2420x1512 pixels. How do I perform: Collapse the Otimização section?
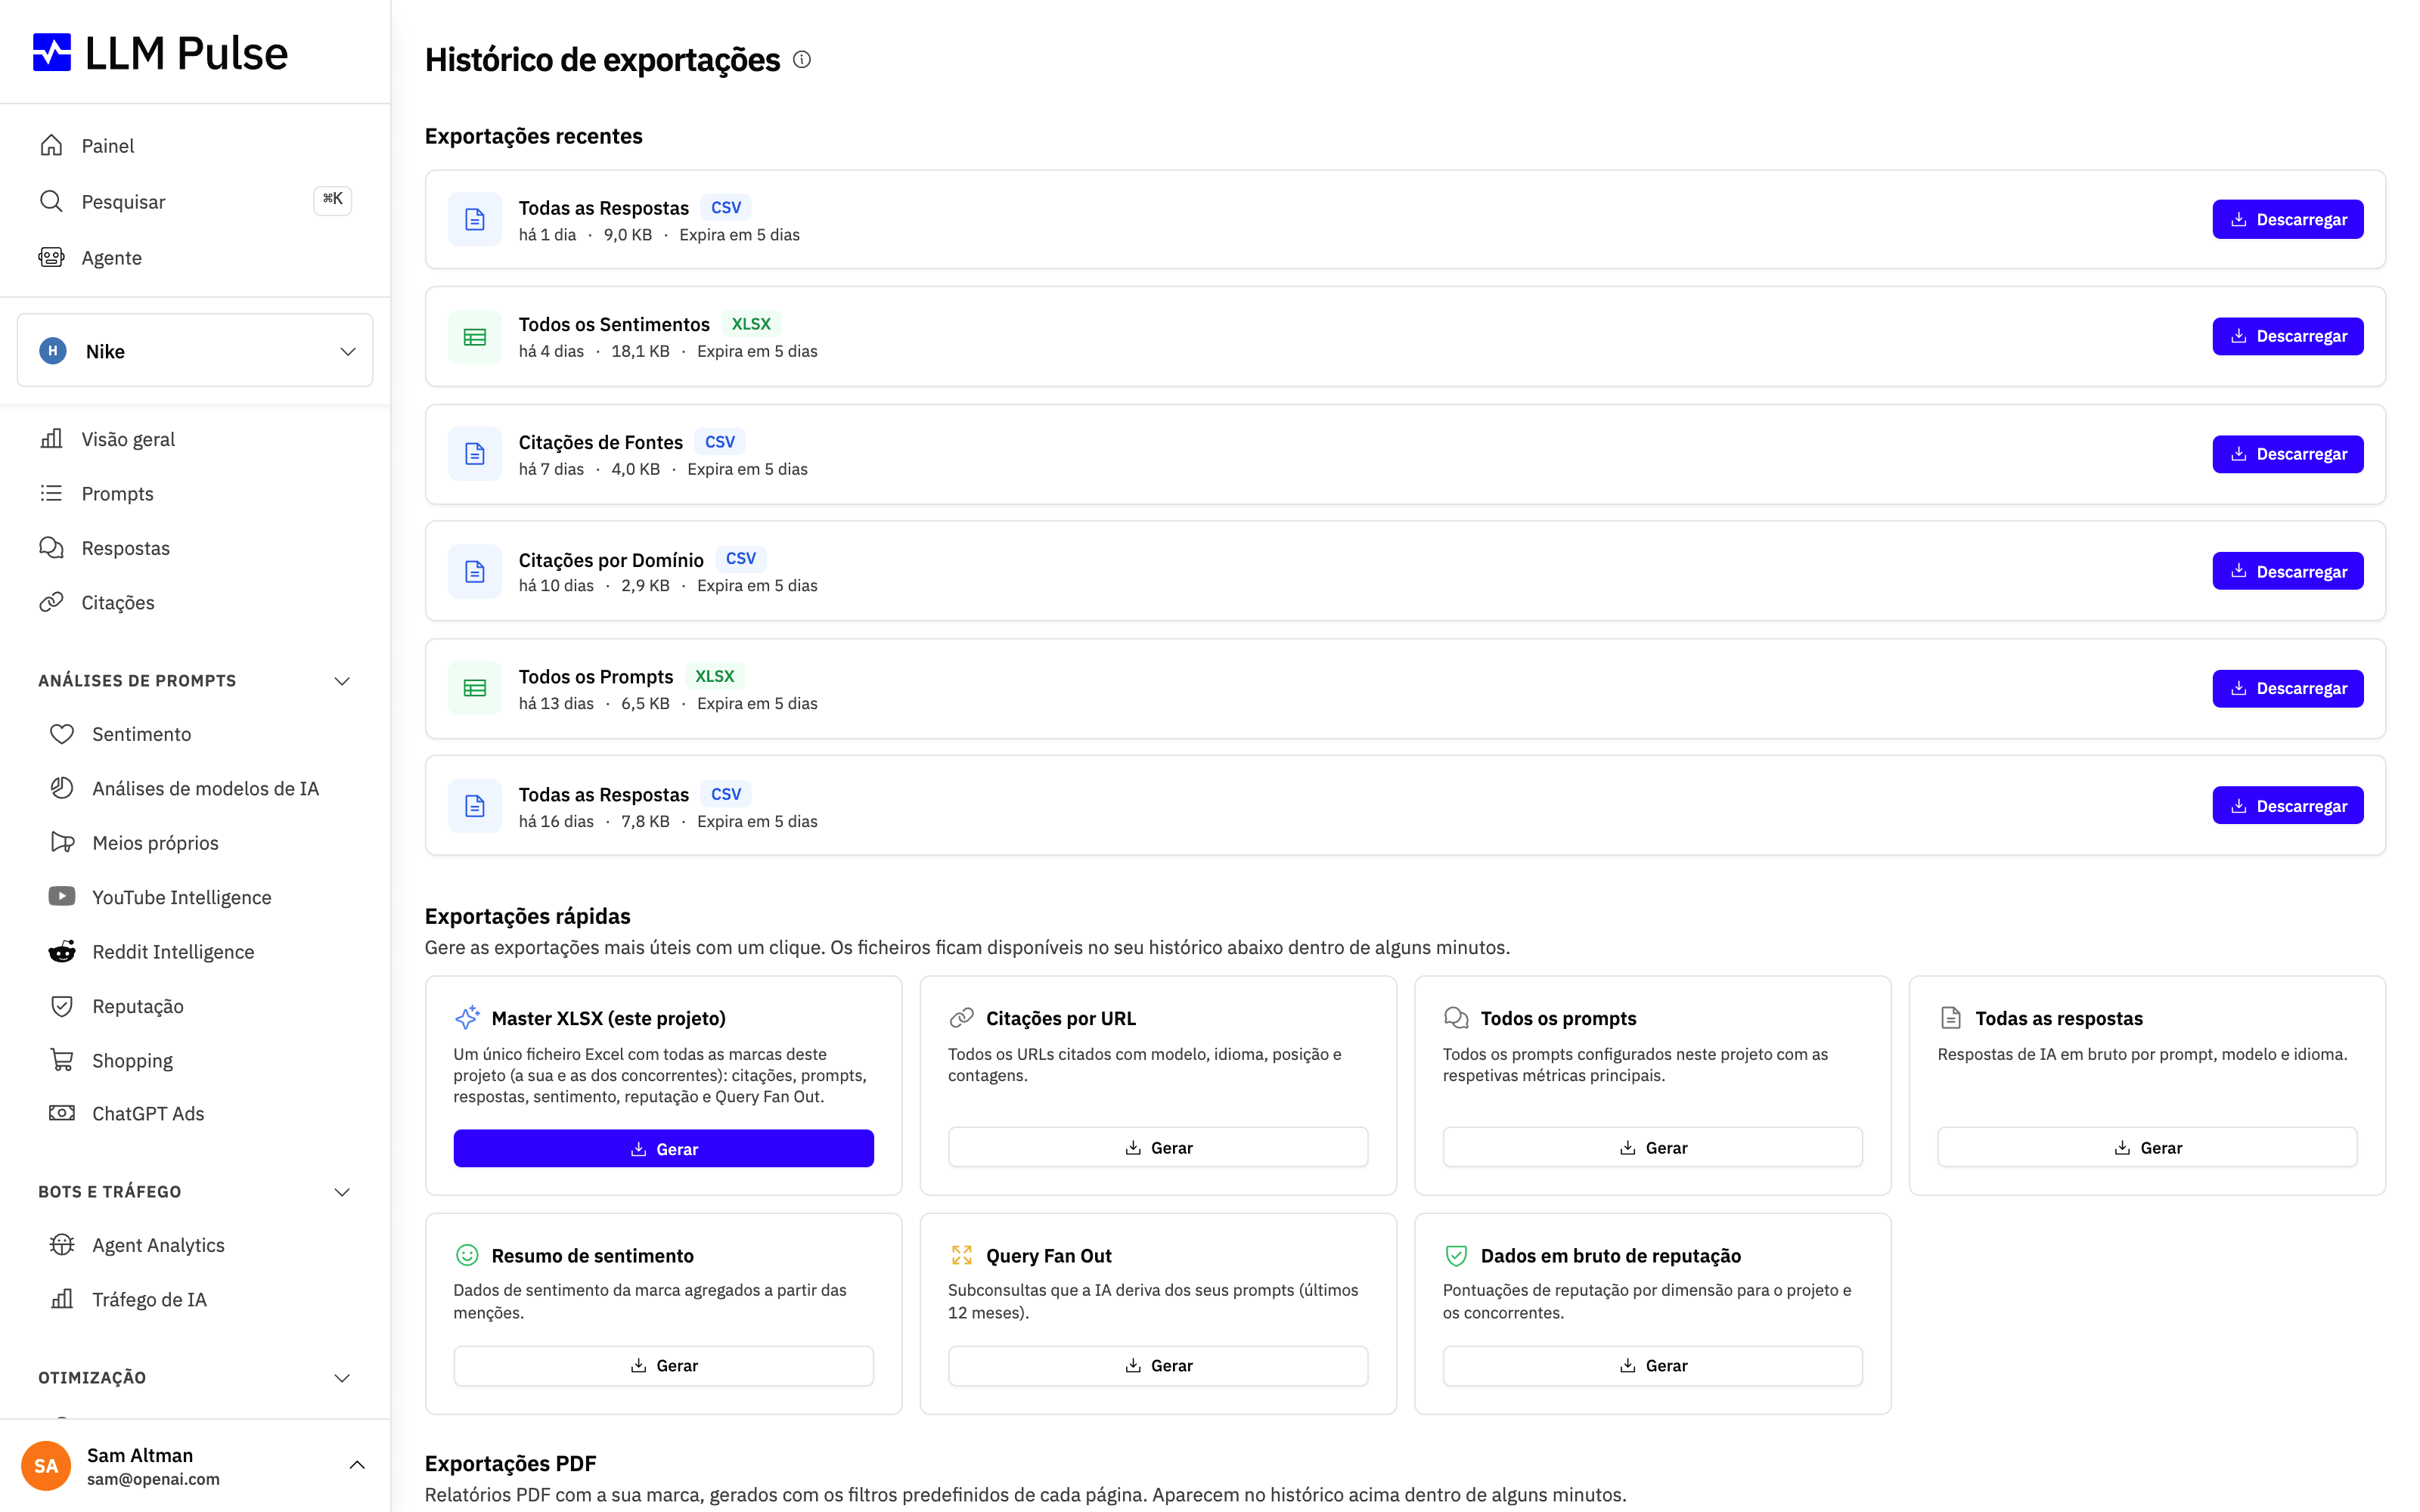tap(342, 1378)
